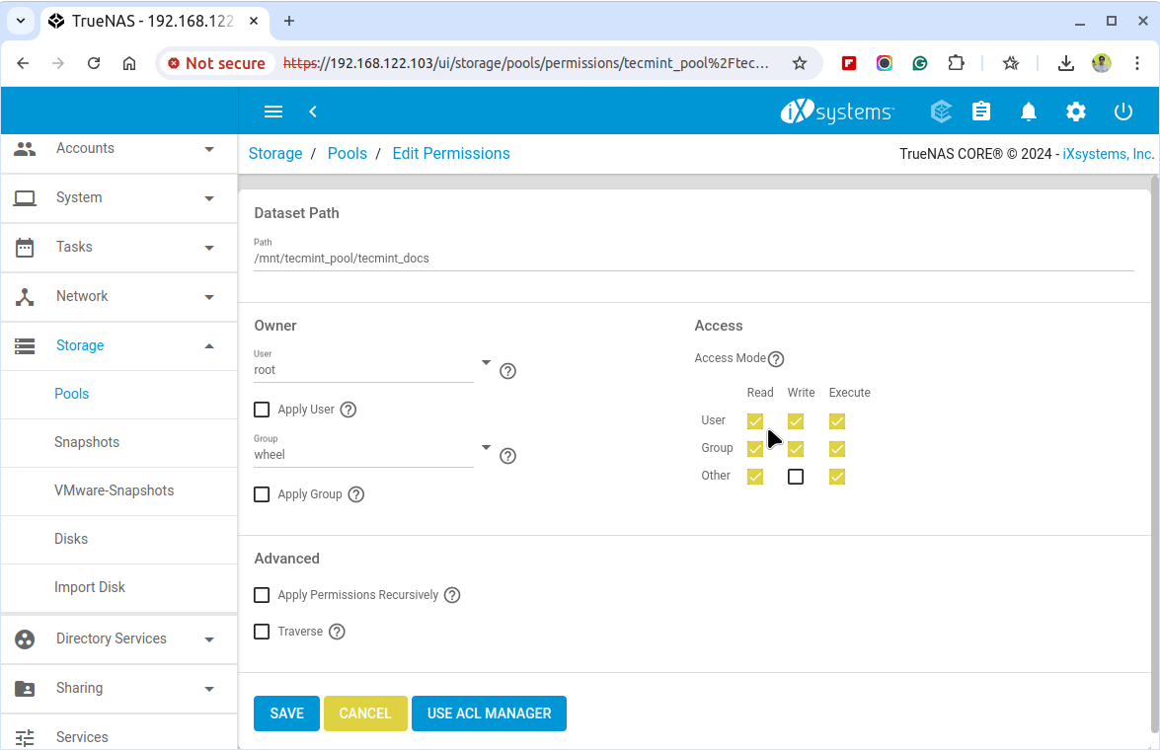Expand the Accounts menu arrow
The height and width of the screenshot is (750, 1160).
pos(209,149)
